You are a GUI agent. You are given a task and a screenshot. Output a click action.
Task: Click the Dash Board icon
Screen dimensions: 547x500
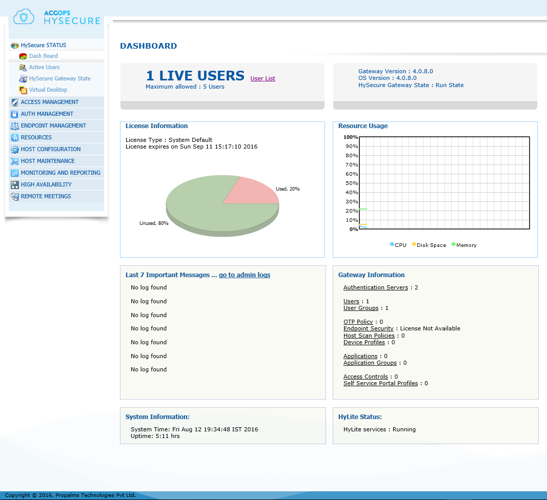point(23,56)
